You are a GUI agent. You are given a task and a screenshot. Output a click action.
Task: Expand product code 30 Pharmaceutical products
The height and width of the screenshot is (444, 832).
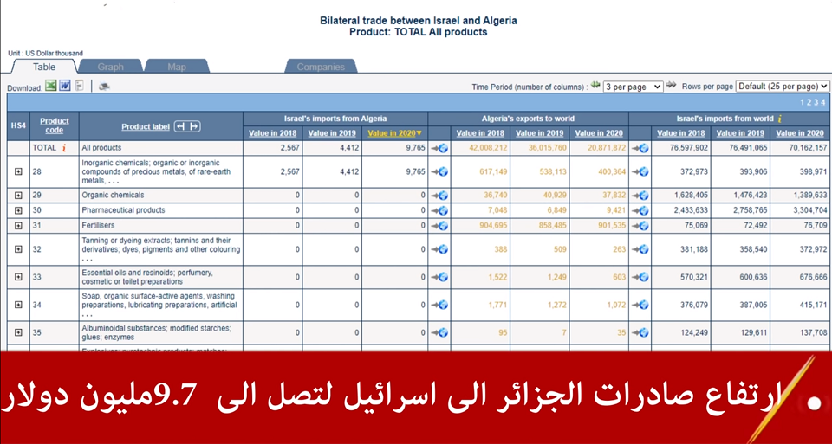tap(18, 210)
